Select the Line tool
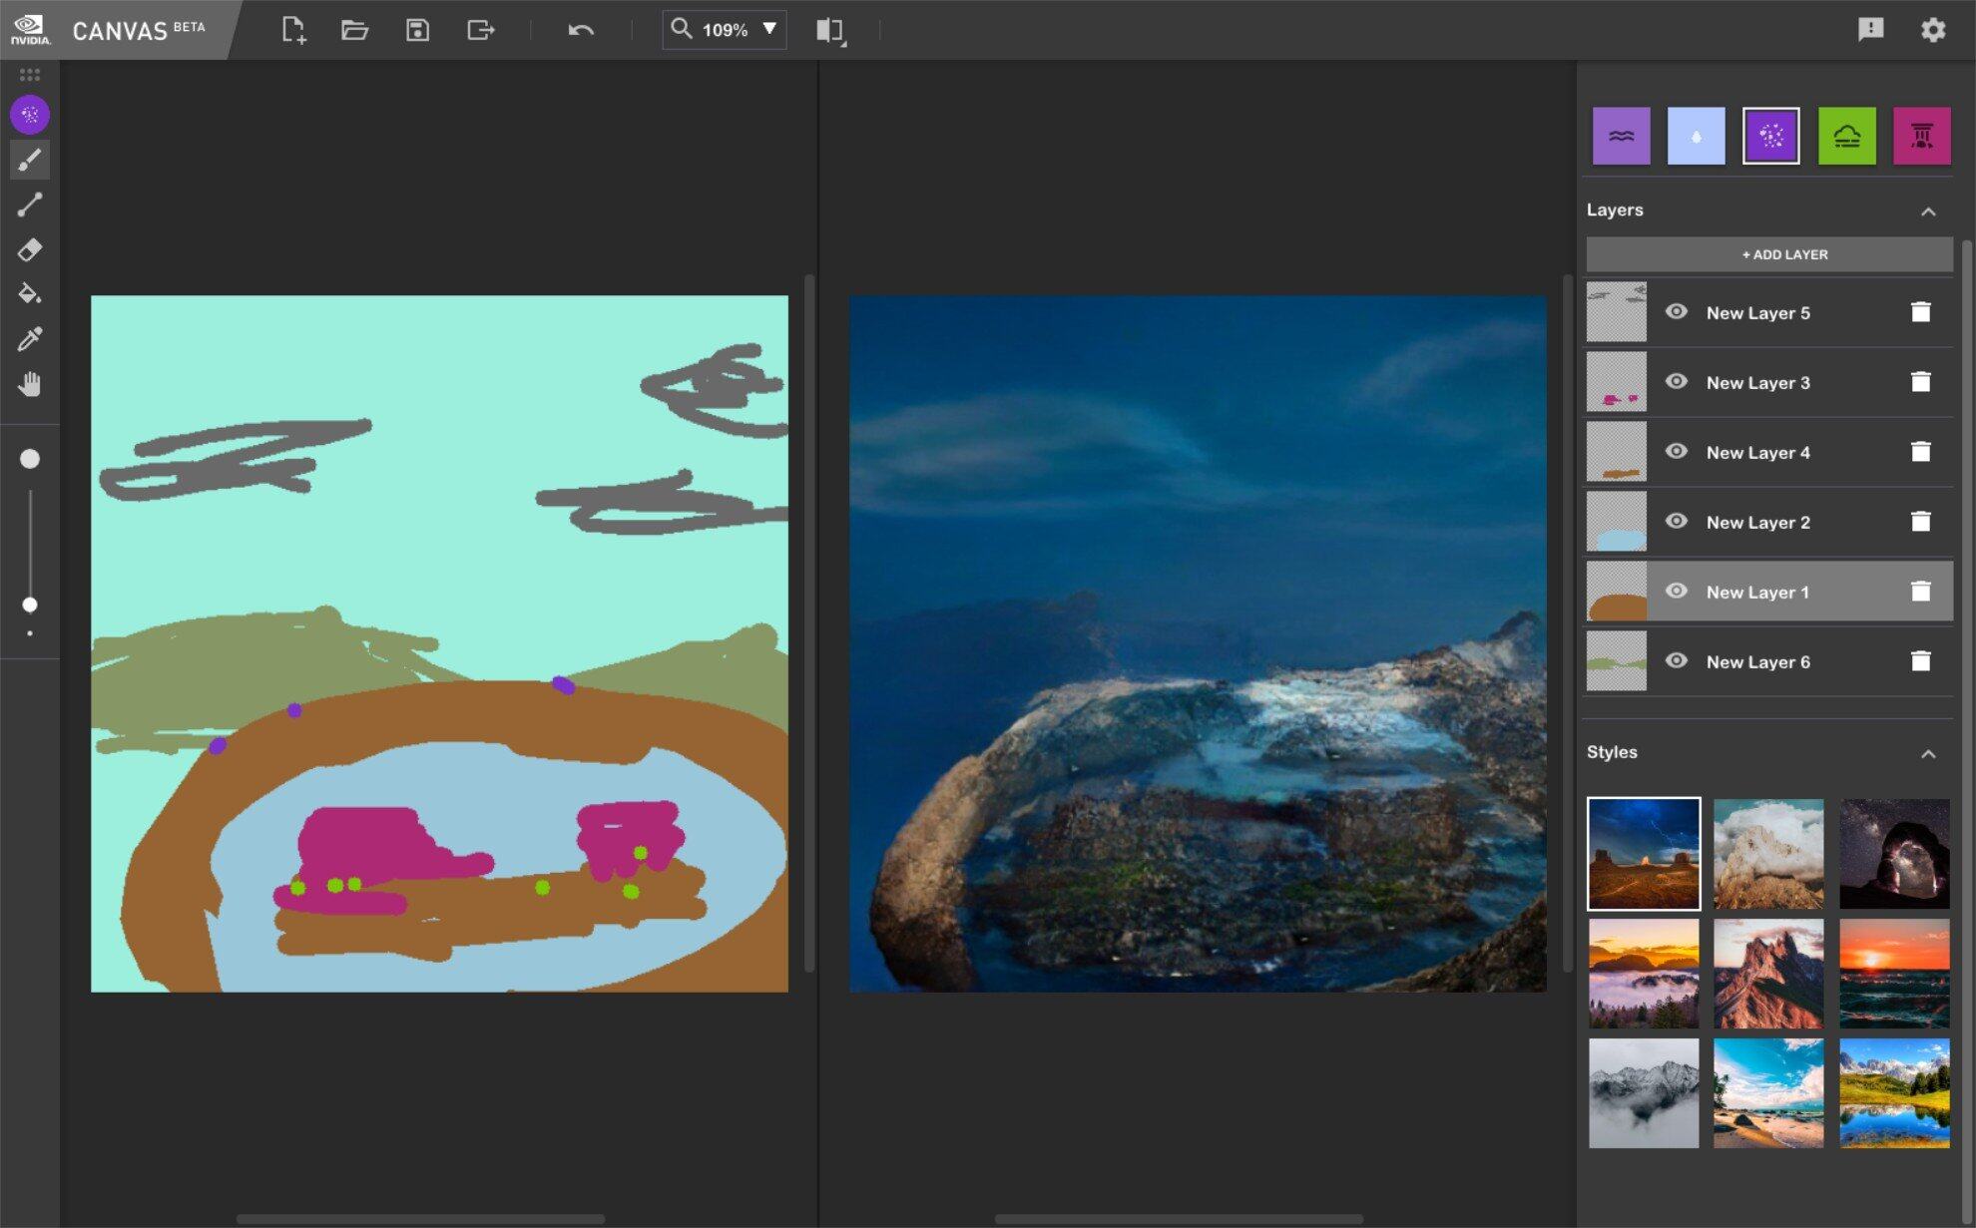 point(30,205)
